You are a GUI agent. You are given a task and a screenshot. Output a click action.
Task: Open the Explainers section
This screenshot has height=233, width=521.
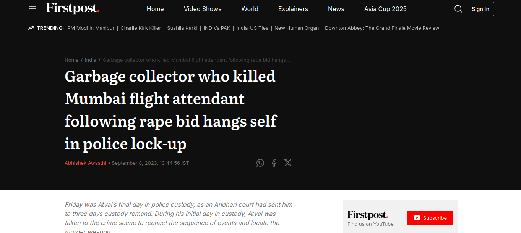293,9
